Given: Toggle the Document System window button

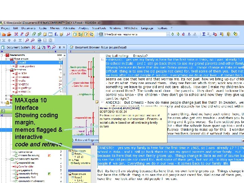Looking at the screenshot, I should coord(75,34).
